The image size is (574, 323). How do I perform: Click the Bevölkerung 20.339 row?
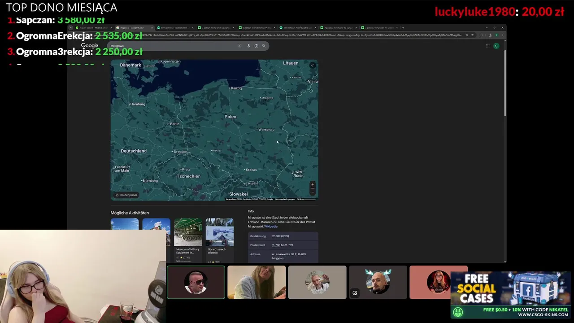point(283,236)
